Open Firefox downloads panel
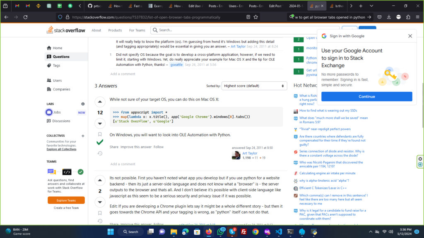Viewport: 424px width, 238px height. [x=388, y=17]
